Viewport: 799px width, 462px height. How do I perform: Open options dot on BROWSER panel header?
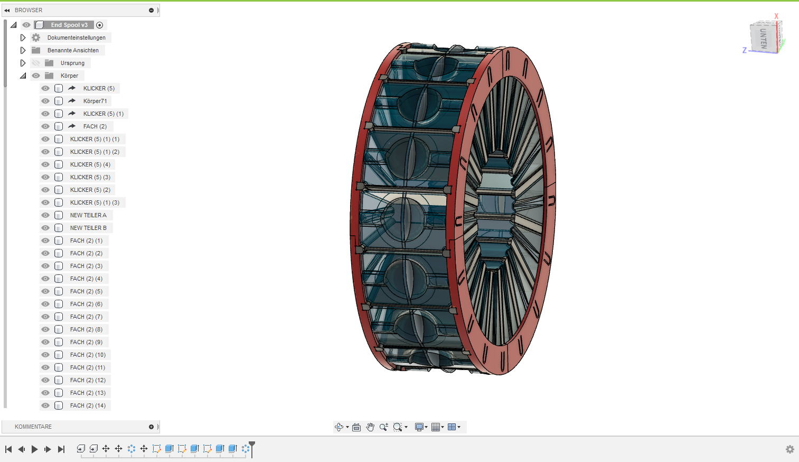pos(151,10)
